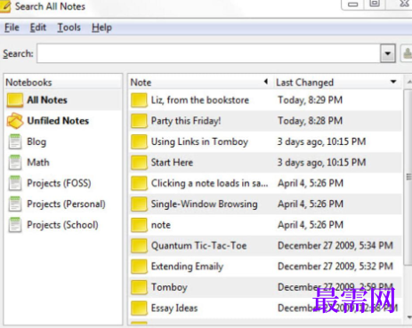Image resolution: width=412 pixels, height=328 pixels.
Task: Click the note icon for Tomboy
Action: (139, 287)
